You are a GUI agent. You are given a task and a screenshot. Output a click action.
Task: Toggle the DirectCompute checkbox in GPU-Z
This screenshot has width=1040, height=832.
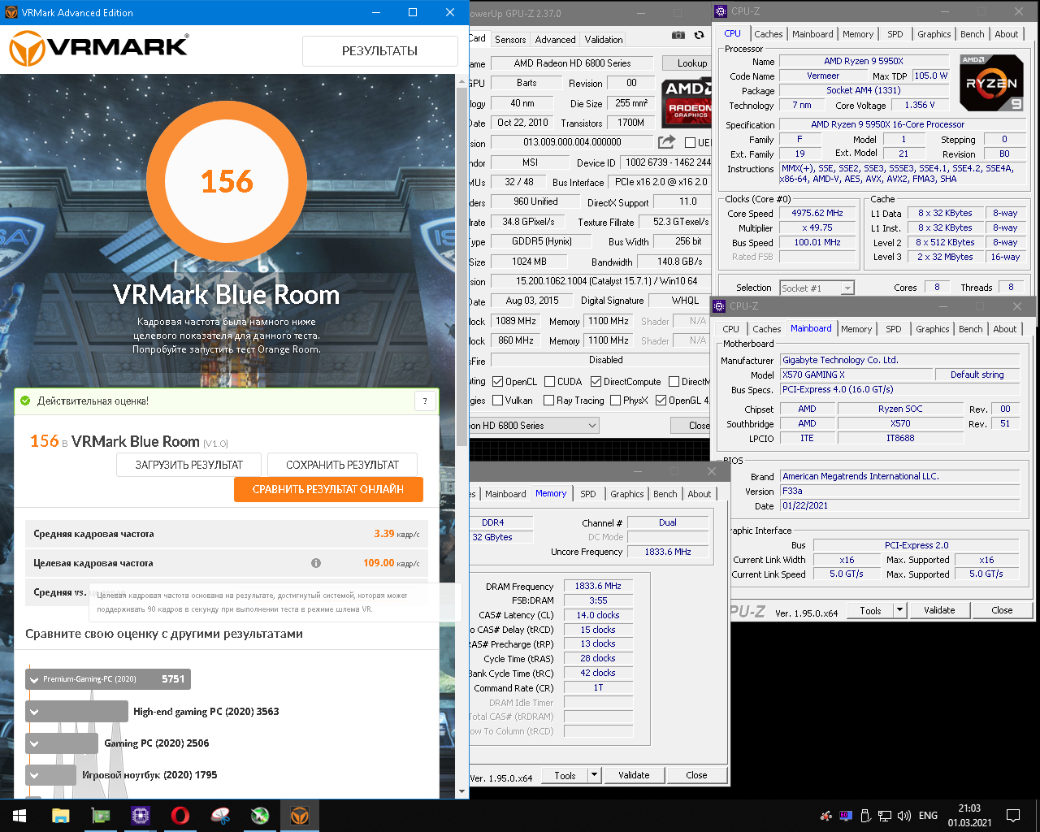point(596,381)
